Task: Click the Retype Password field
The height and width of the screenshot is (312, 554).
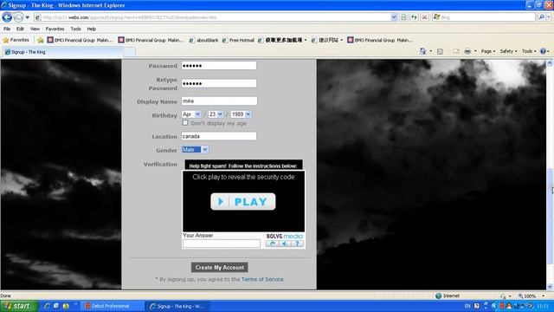Action: click(219, 83)
